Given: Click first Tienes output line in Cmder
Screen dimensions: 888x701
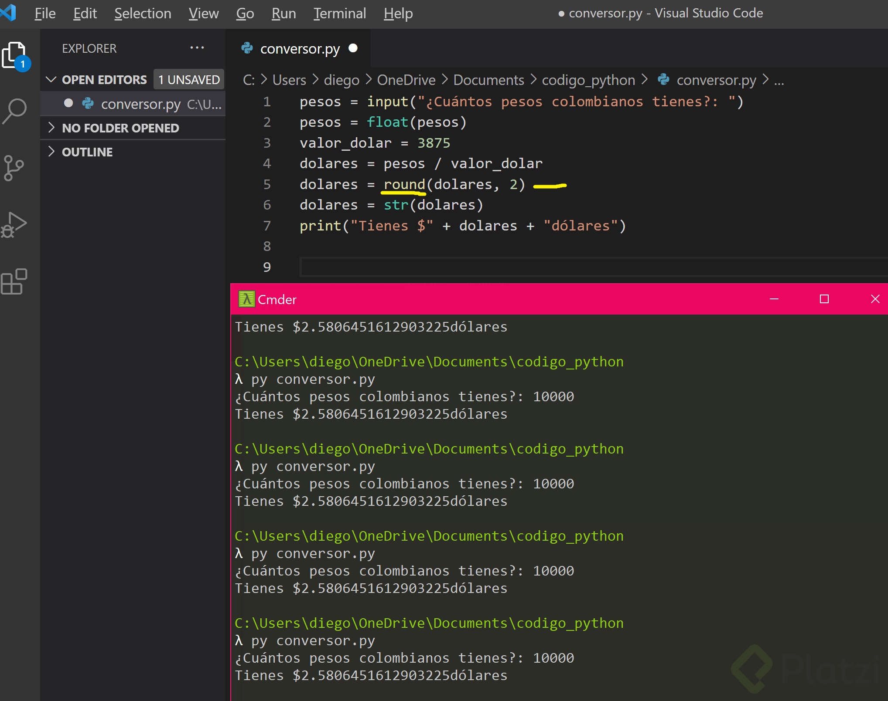Looking at the screenshot, I should pos(371,327).
